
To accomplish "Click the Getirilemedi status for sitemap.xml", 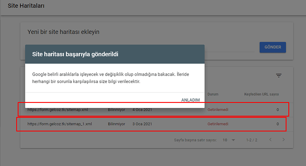I will [x=218, y=109].
